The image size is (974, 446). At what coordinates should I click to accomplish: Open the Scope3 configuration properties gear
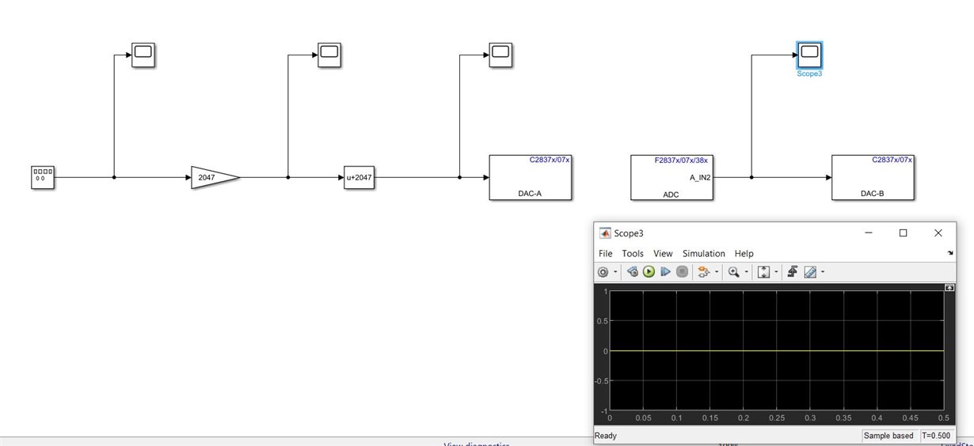click(x=603, y=271)
